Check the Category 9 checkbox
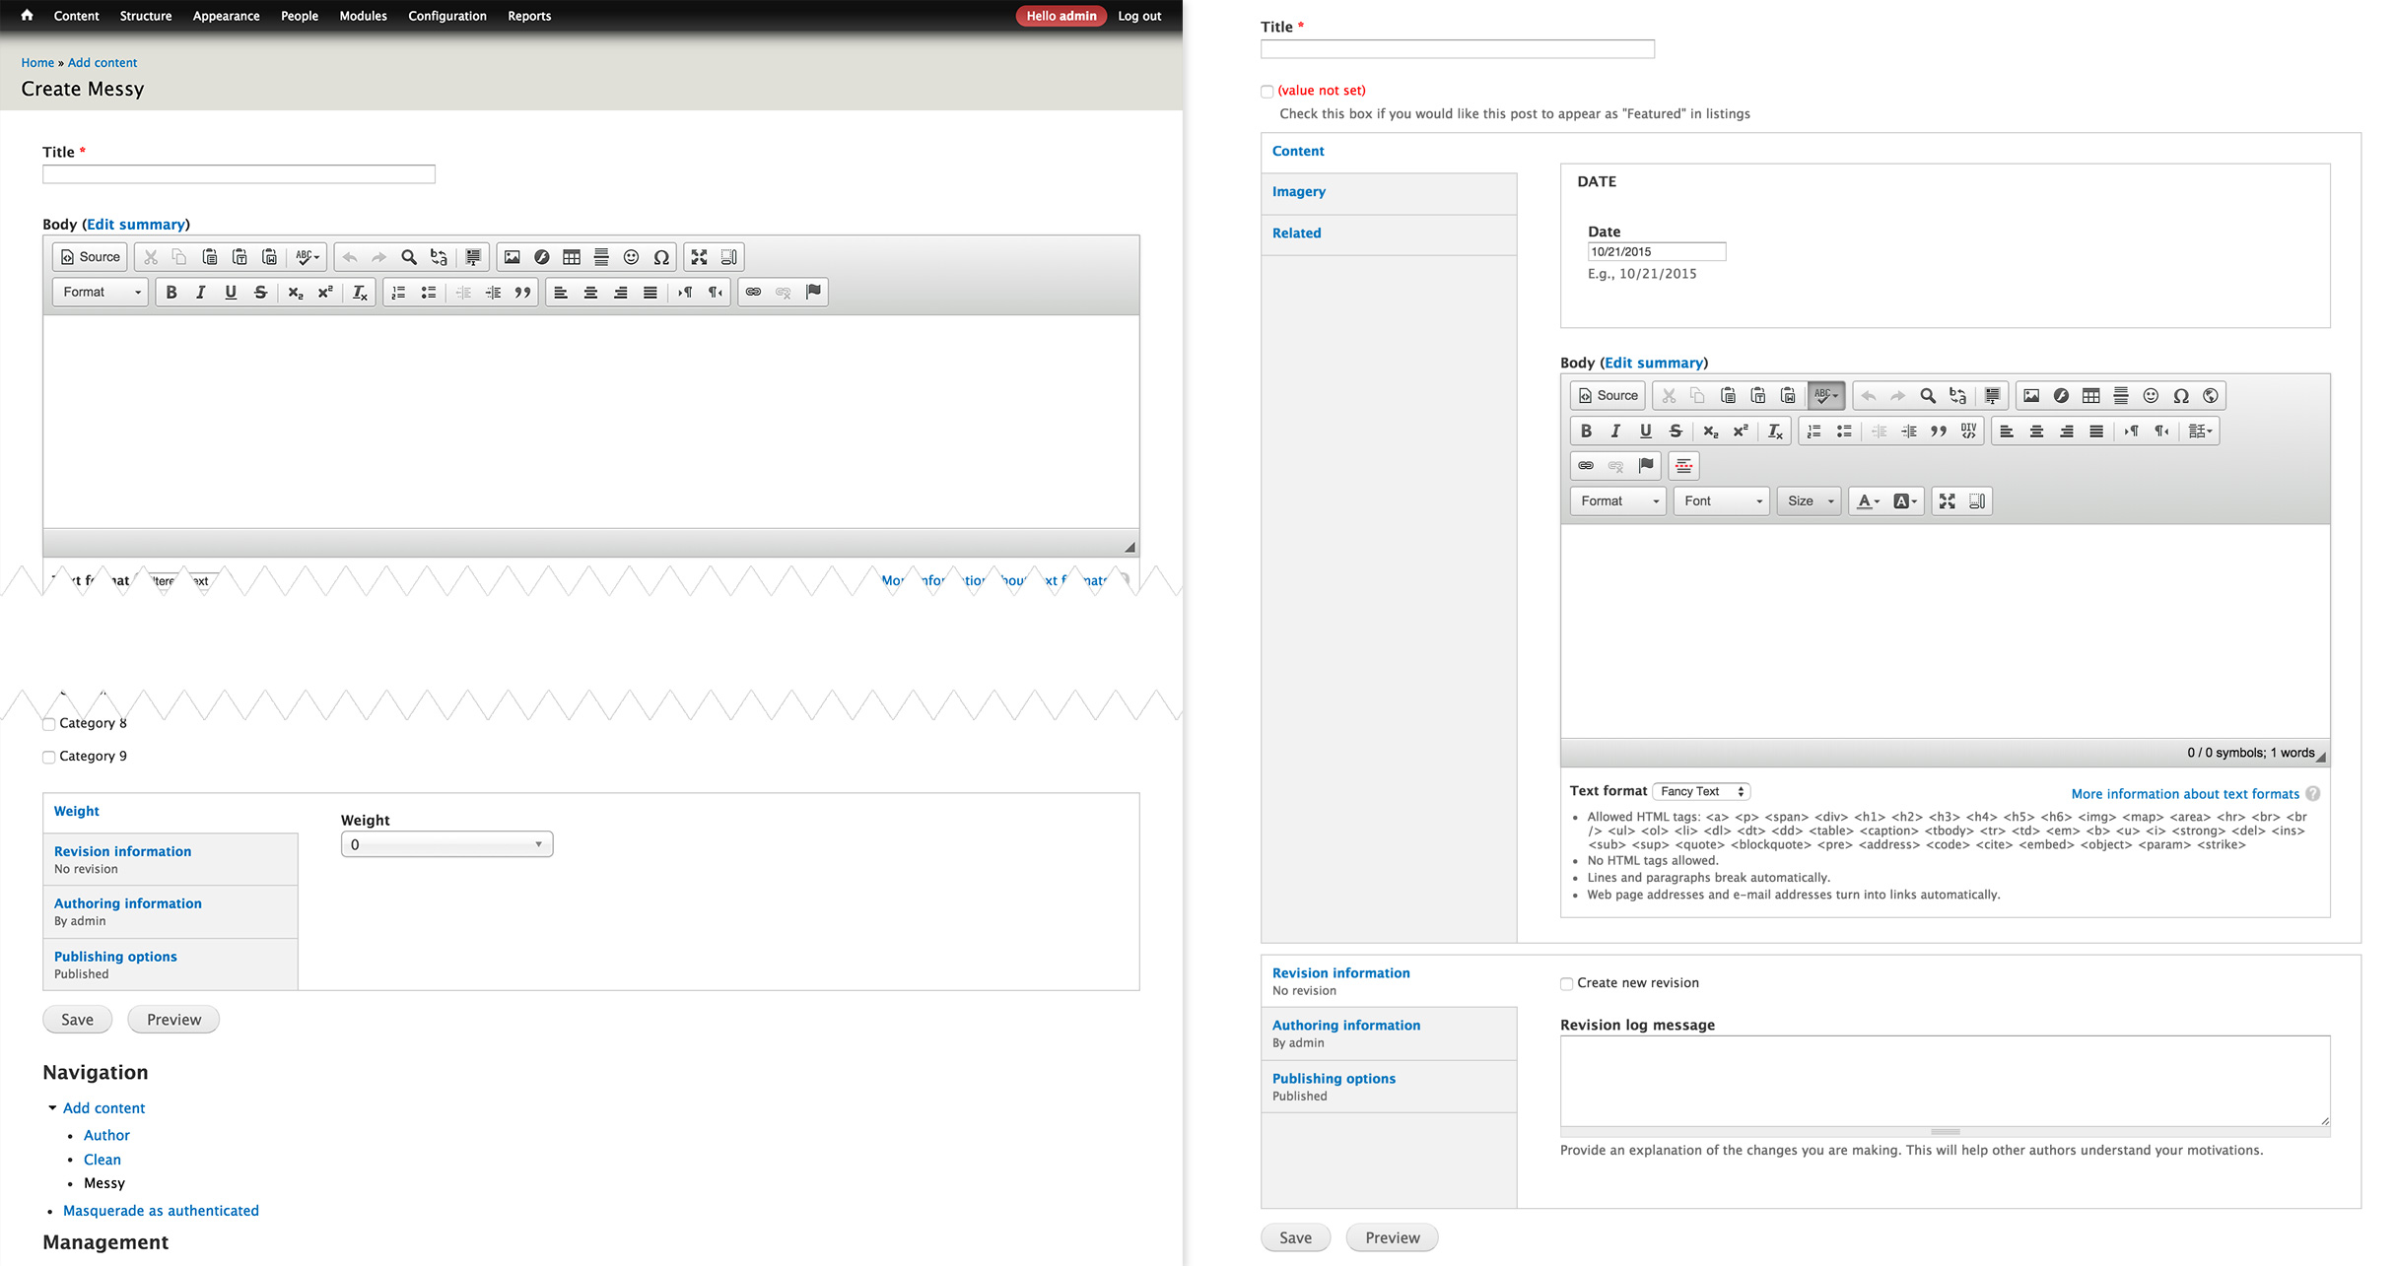The image size is (2395, 1266). click(x=49, y=758)
